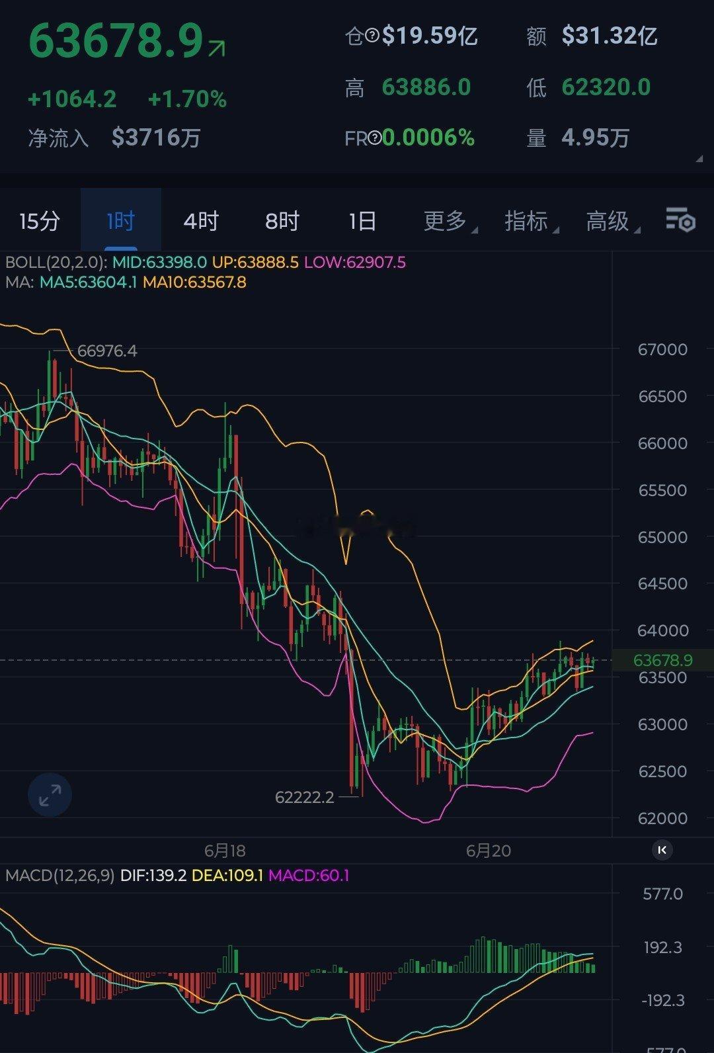
Task: Tap the 净流入 $3716万 value
Action: tap(156, 138)
